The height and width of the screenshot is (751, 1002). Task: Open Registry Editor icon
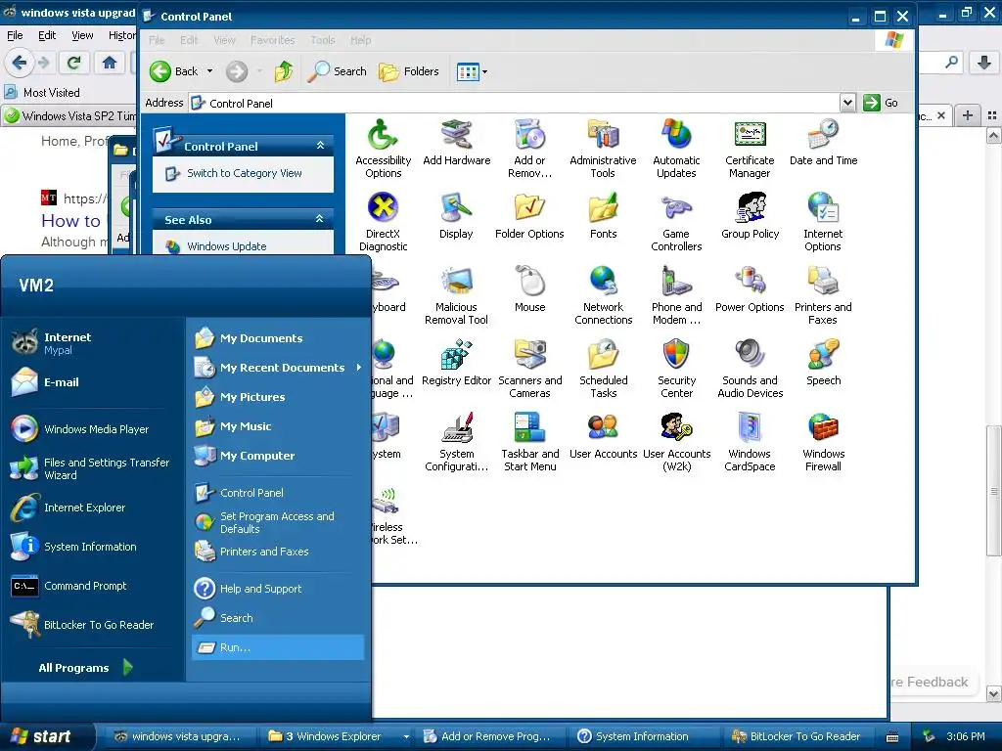(x=456, y=364)
